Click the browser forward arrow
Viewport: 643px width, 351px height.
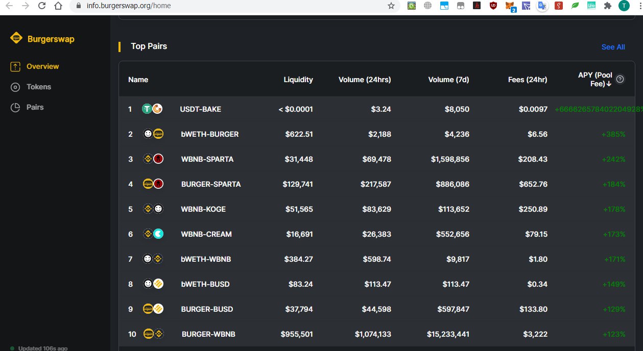pyautogui.click(x=26, y=6)
